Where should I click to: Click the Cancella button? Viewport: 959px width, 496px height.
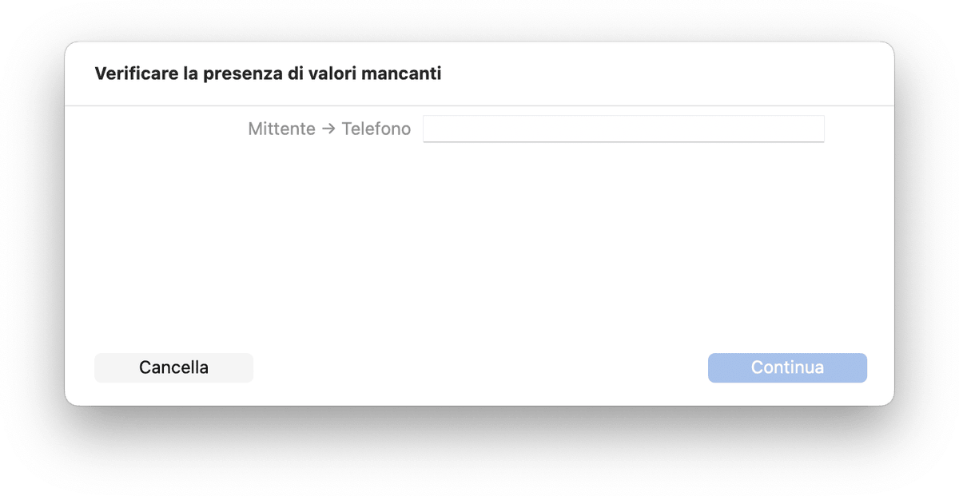173,368
